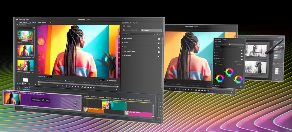
Task: Click the Step Forward one frame button
Action: pyautogui.click(x=75, y=87)
